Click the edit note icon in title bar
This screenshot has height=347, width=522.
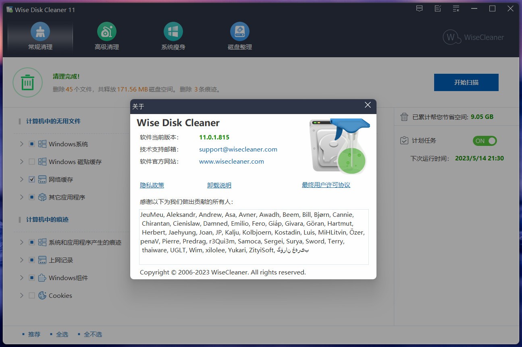coord(438,8)
